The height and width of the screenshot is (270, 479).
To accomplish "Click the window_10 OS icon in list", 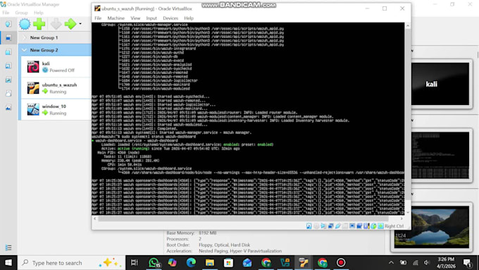I will pyautogui.click(x=33, y=109).
